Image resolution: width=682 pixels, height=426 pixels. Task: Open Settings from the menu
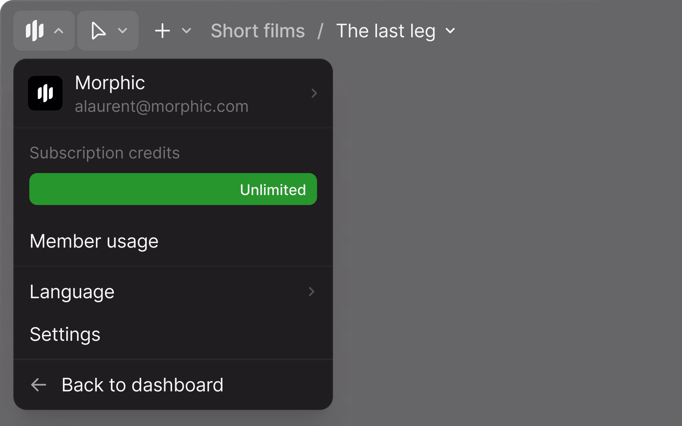point(173,334)
